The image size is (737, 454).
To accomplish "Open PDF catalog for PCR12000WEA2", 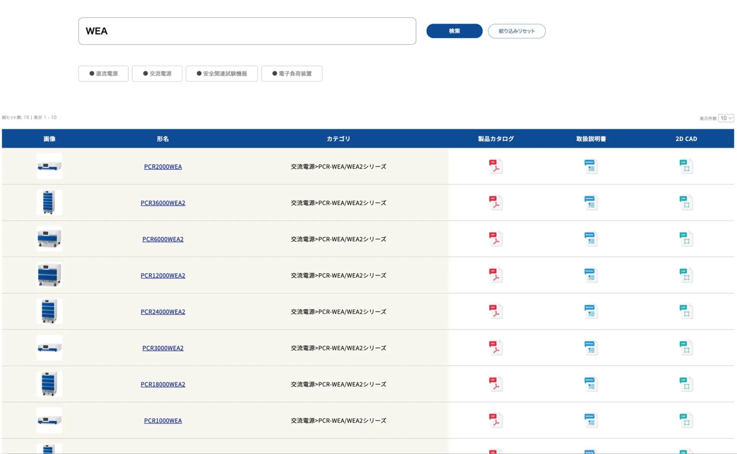I will 496,275.
